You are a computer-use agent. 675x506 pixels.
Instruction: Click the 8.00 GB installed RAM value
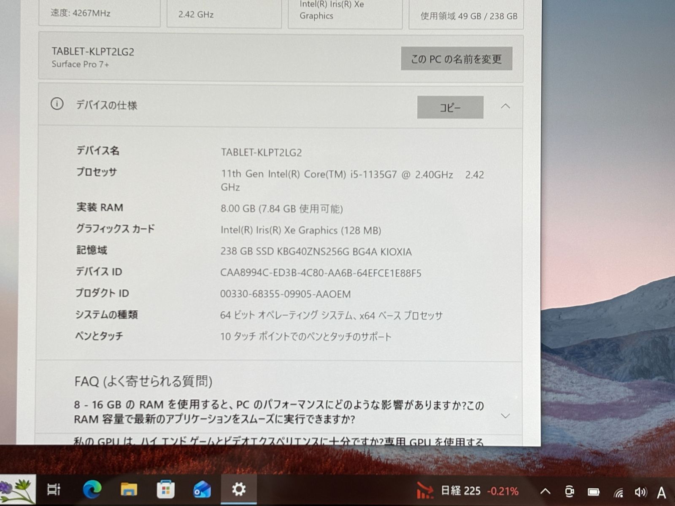tap(282, 209)
